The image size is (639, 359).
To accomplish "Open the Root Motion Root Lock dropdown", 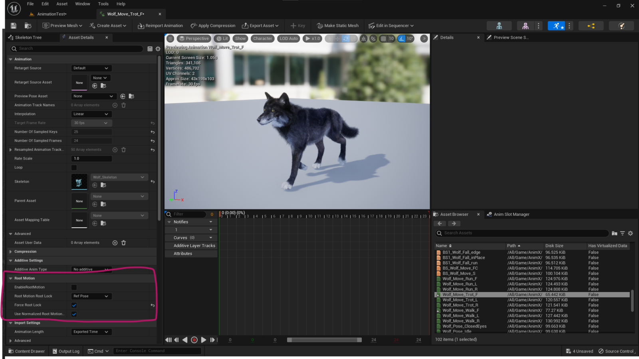I will 91,296.
